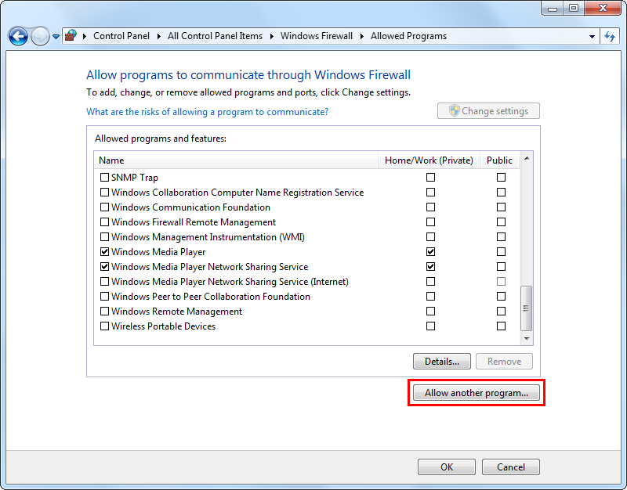Click the Home/Work (Private) column header
Image resolution: width=627 pixels, height=490 pixels.
(x=429, y=160)
